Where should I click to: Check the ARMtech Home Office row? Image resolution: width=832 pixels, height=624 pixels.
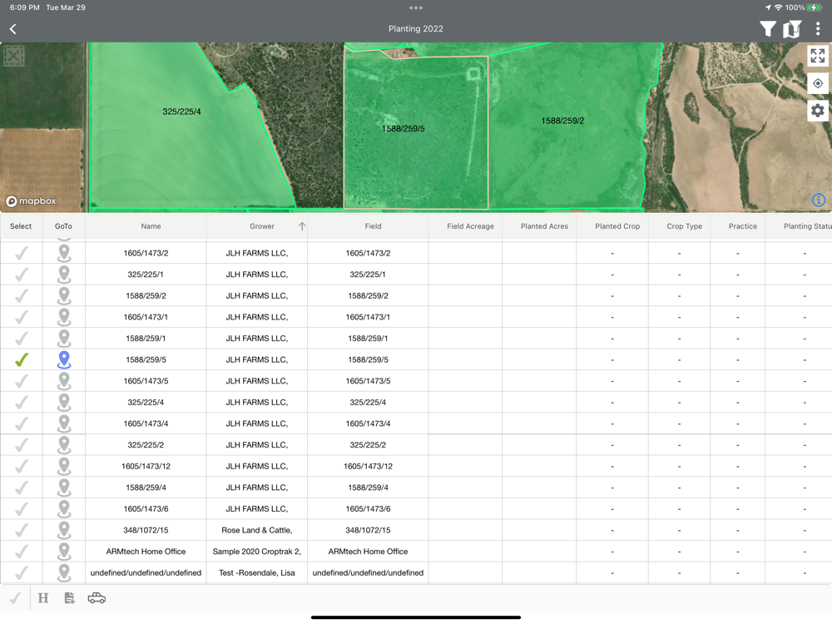[22, 551]
